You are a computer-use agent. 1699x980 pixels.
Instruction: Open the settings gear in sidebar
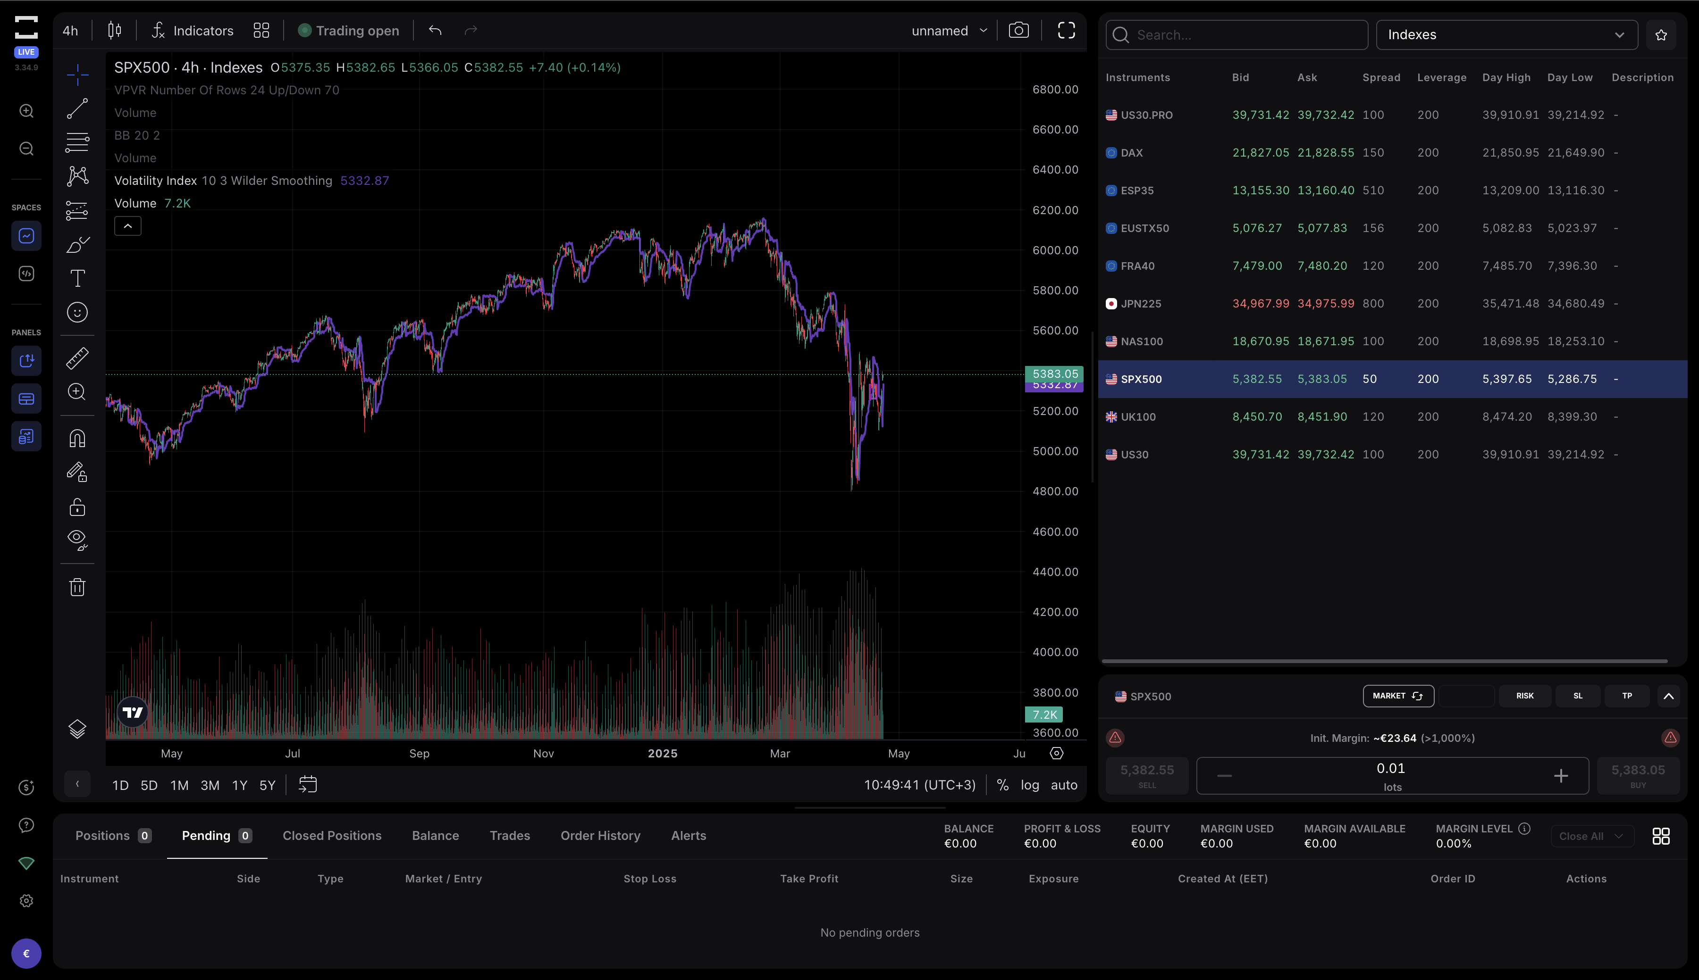(26, 901)
